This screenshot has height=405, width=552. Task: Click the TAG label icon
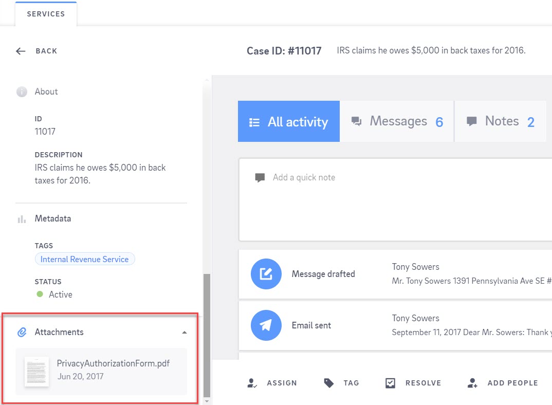[x=329, y=383]
